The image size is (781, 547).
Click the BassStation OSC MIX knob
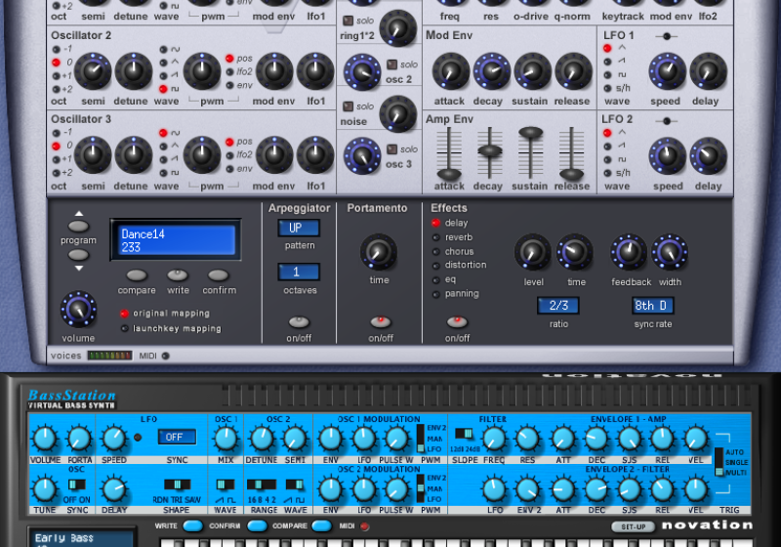(226, 439)
